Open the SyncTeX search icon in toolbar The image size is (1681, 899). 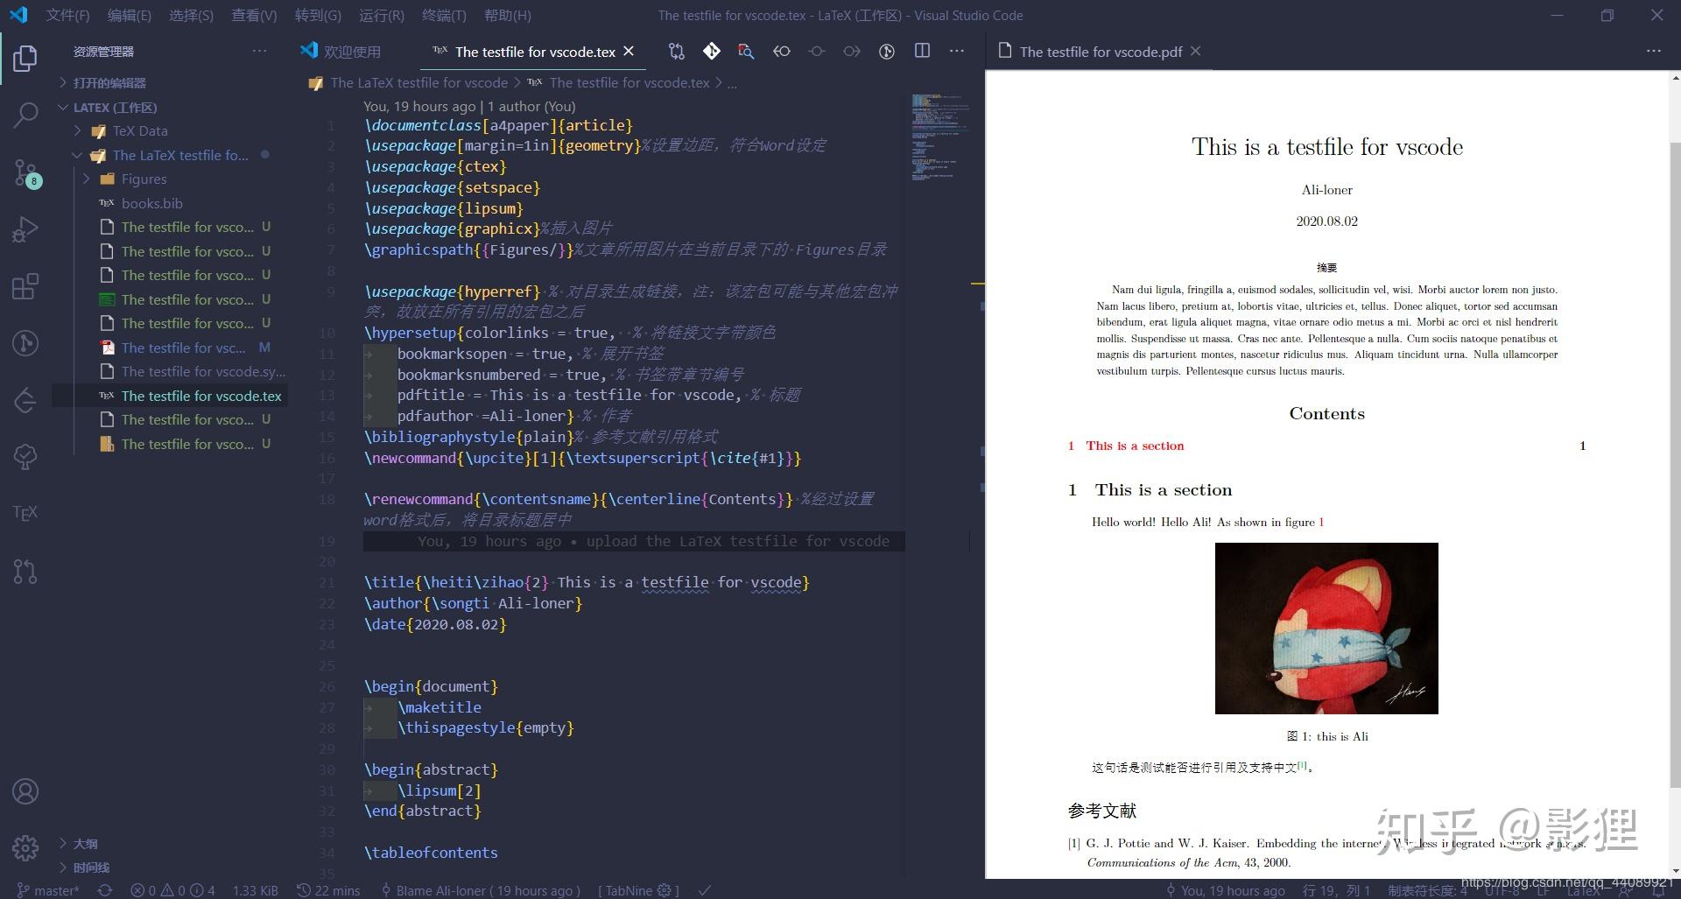[x=745, y=51]
